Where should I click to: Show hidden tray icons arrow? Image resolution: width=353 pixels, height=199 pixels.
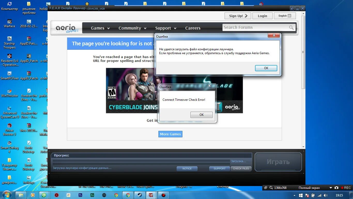tap(294, 195)
